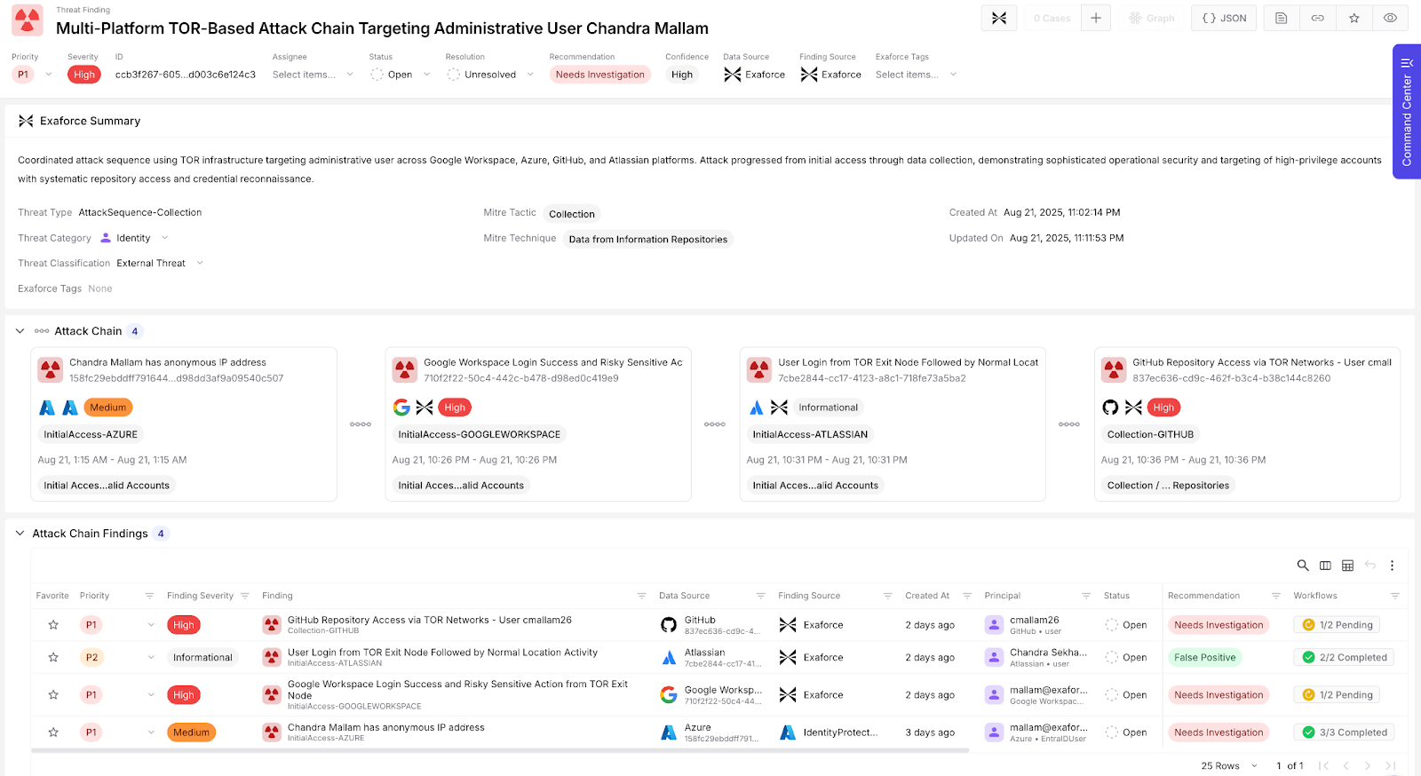Change the Threat Category Identity dropdown
This screenshot has height=776, width=1421.
click(134, 238)
